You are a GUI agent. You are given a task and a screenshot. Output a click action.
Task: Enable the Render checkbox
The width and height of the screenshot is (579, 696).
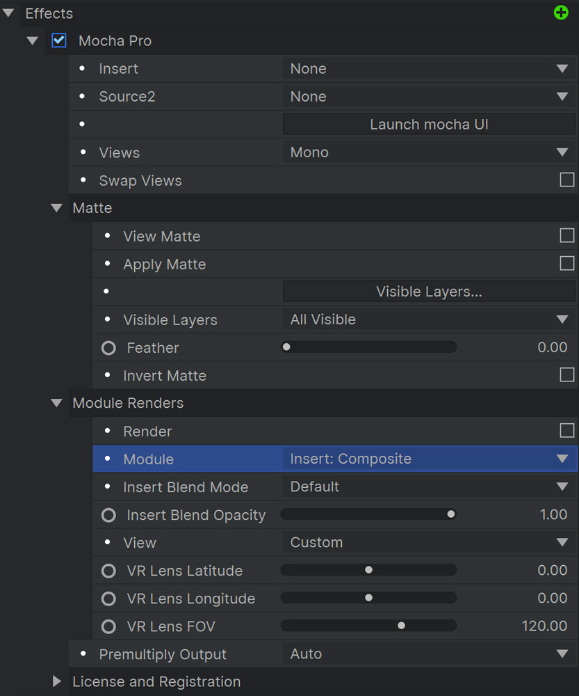pyautogui.click(x=567, y=431)
